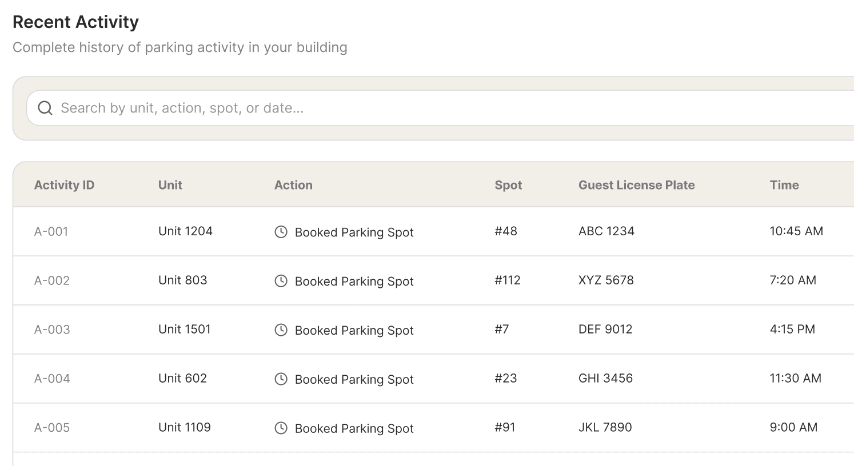
Task: Click the clock icon in row A-005
Action: 281,428
